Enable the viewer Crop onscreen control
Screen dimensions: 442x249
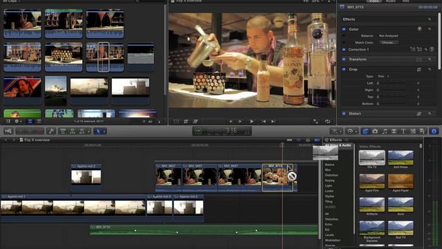[x=186, y=122]
